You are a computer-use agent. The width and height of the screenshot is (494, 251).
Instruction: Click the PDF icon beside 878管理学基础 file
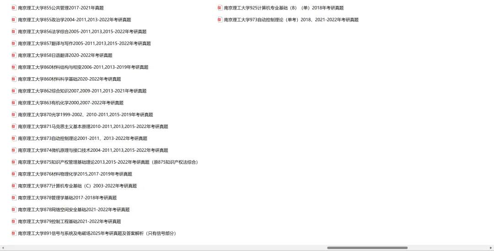click(14, 198)
